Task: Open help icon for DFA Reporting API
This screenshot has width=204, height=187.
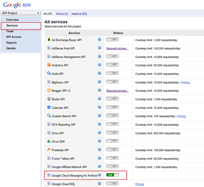Action: [x=99, y=124]
